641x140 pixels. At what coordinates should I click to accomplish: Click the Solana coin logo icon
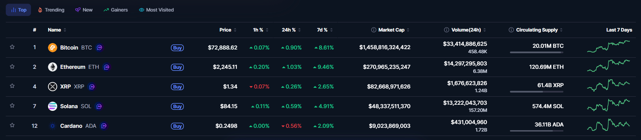click(52, 106)
